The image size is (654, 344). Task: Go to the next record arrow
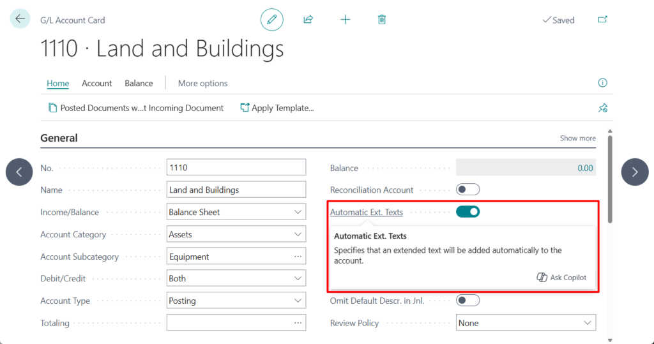click(x=635, y=172)
